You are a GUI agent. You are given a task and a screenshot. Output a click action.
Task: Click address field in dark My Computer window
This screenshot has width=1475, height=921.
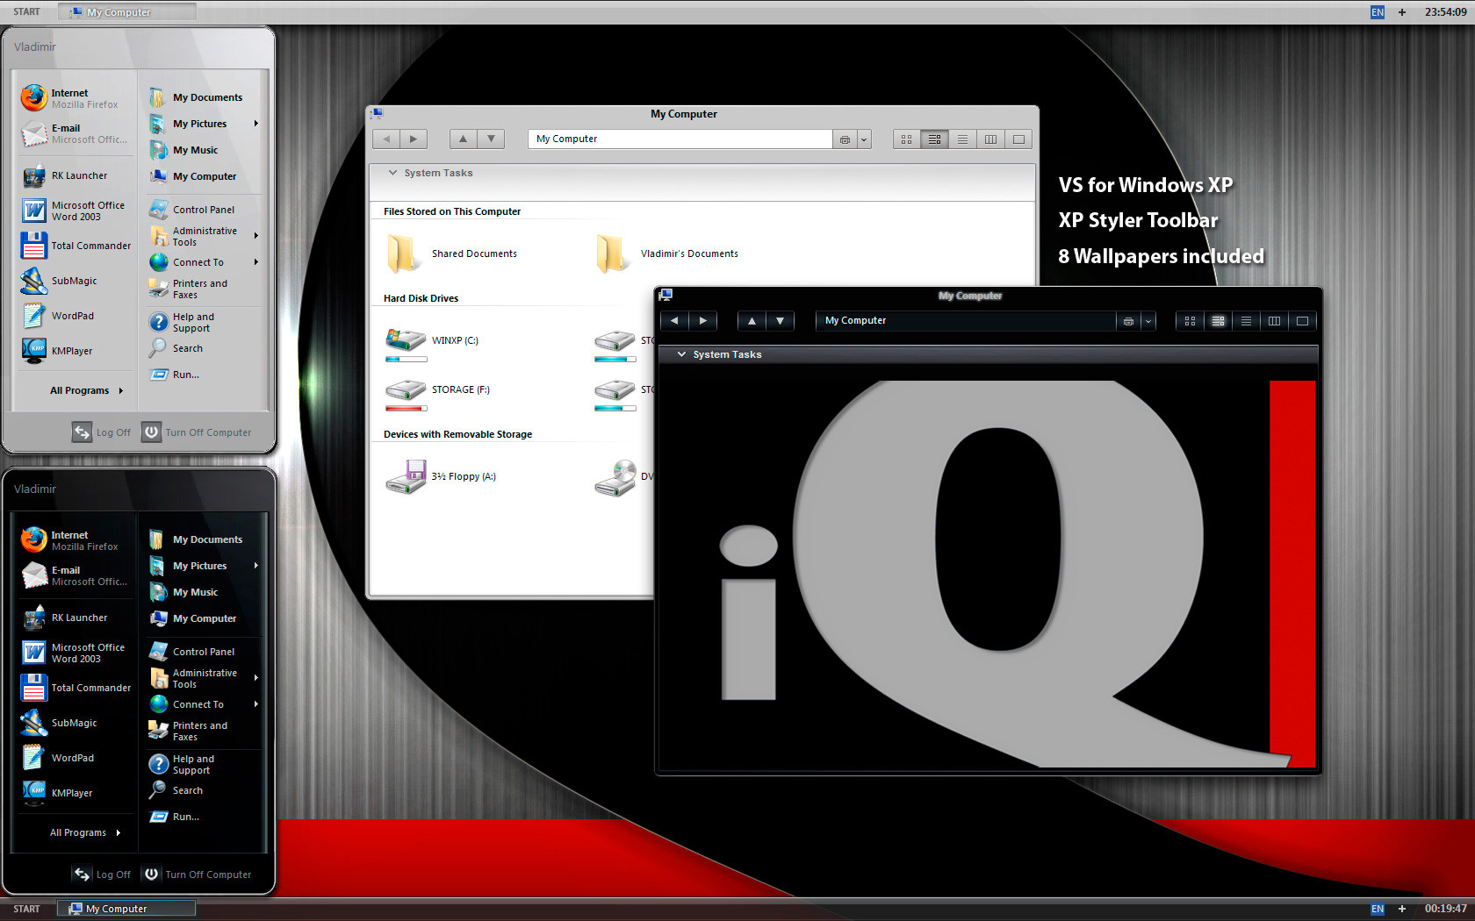[966, 320]
